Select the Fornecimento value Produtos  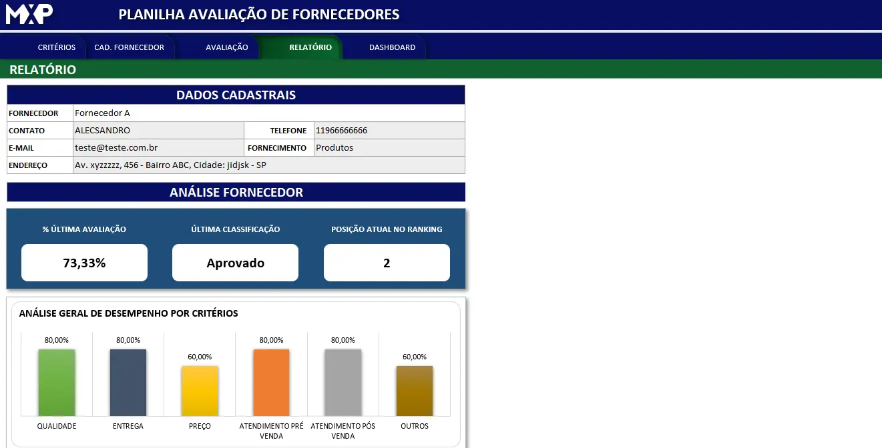tap(389, 148)
